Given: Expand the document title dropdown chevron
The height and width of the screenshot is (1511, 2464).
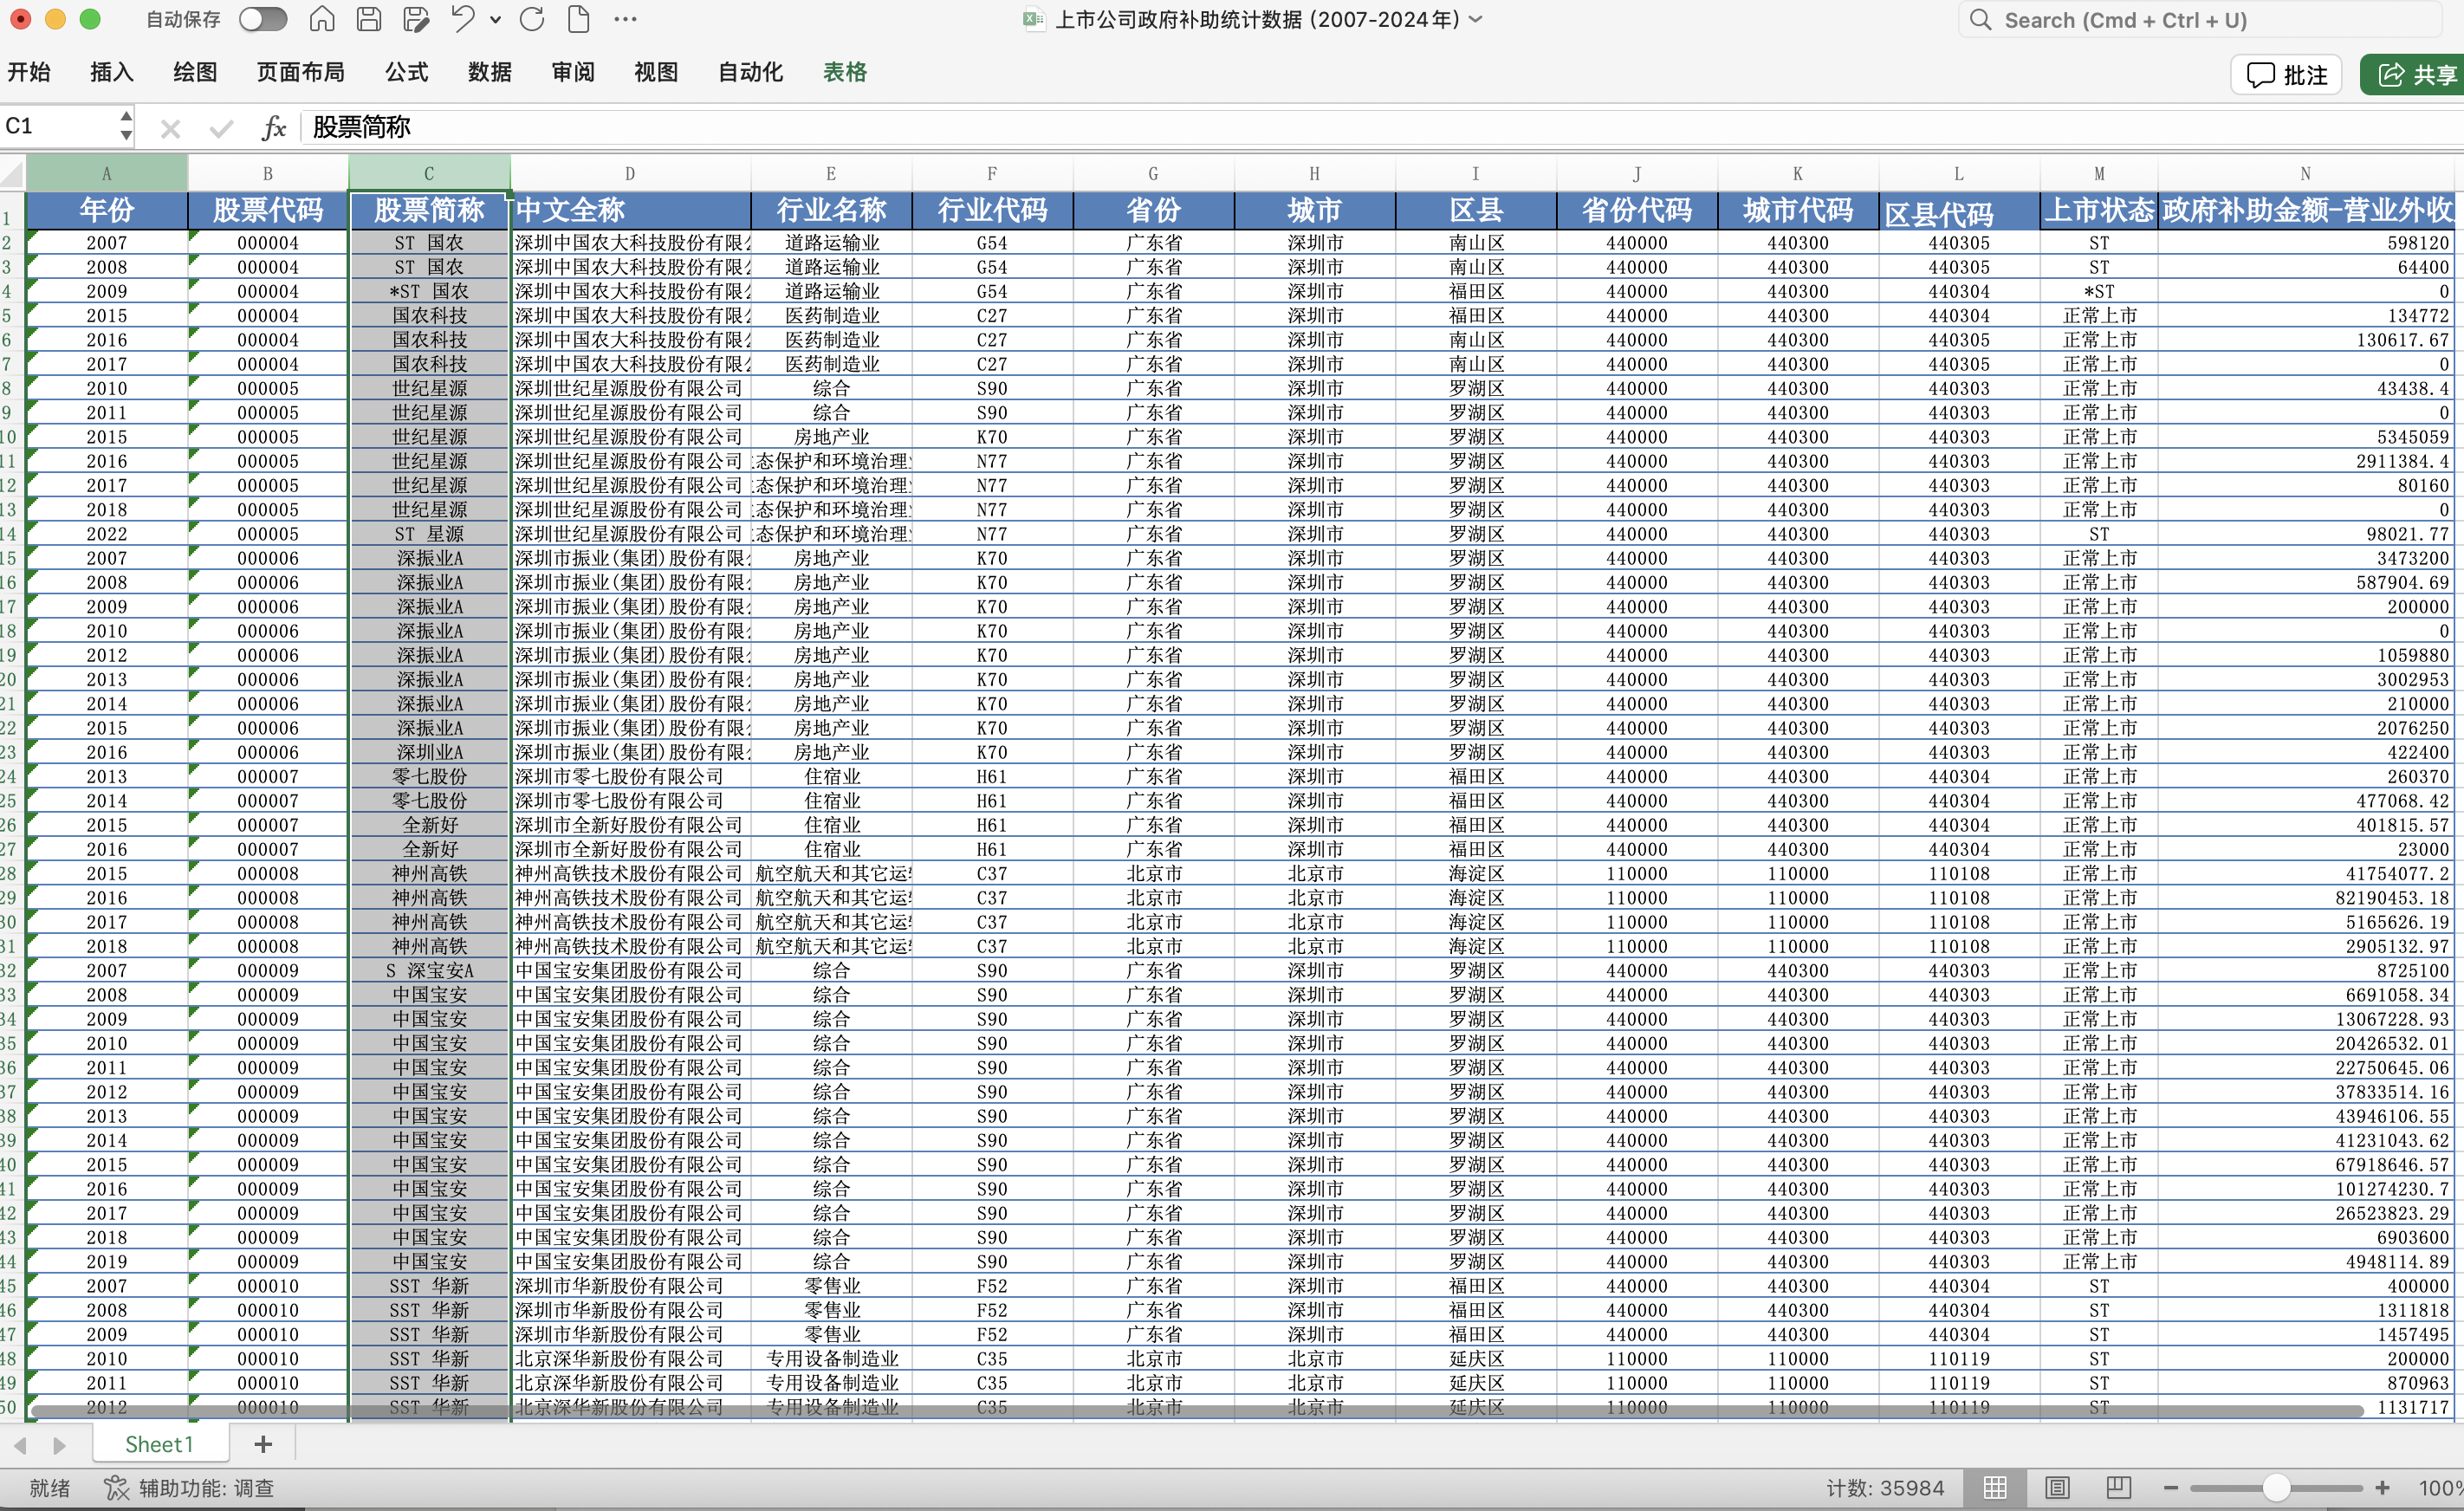Looking at the screenshot, I should click(x=1476, y=19).
